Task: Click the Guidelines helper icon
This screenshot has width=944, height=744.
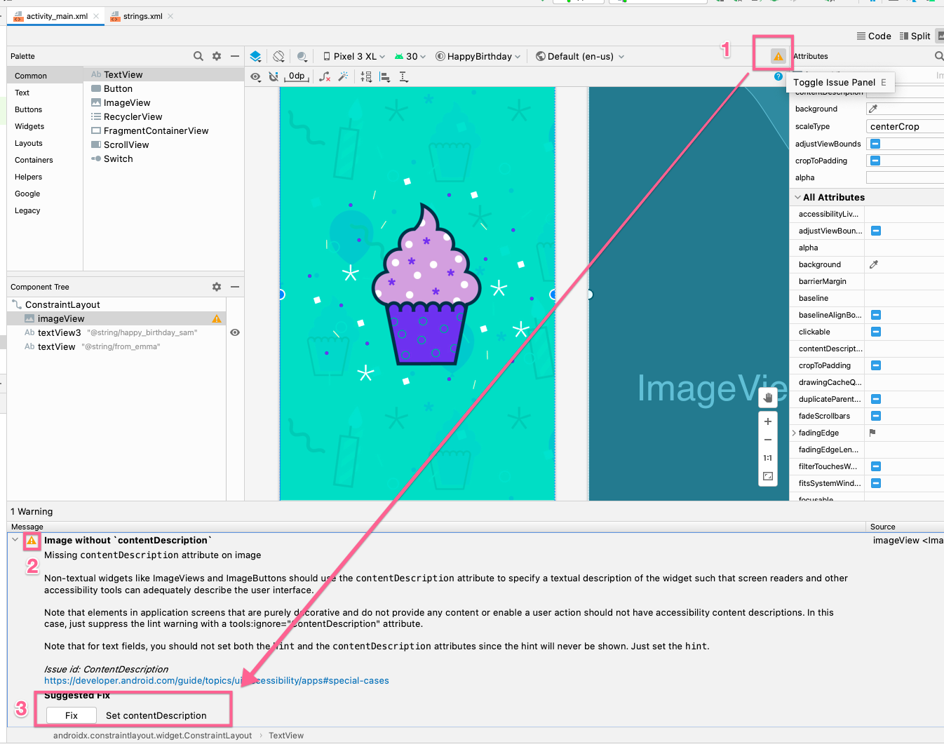Action: pyautogui.click(x=404, y=76)
